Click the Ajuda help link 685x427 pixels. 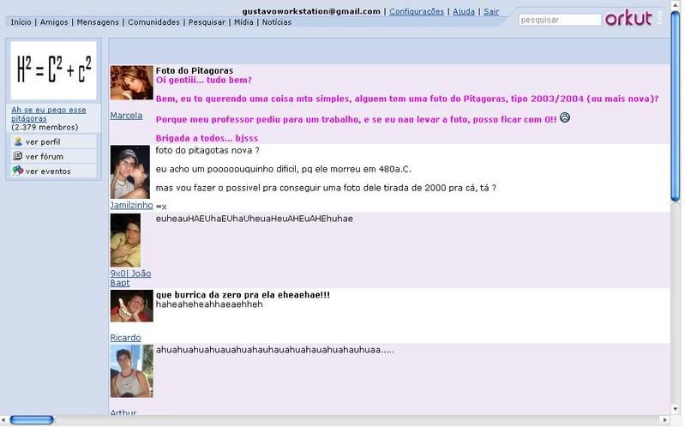click(x=463, y=12)
